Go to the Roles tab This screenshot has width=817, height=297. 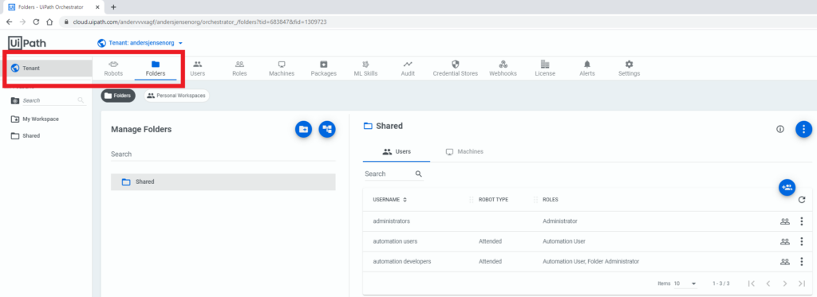pyautogui.click(x=239, y=68)
